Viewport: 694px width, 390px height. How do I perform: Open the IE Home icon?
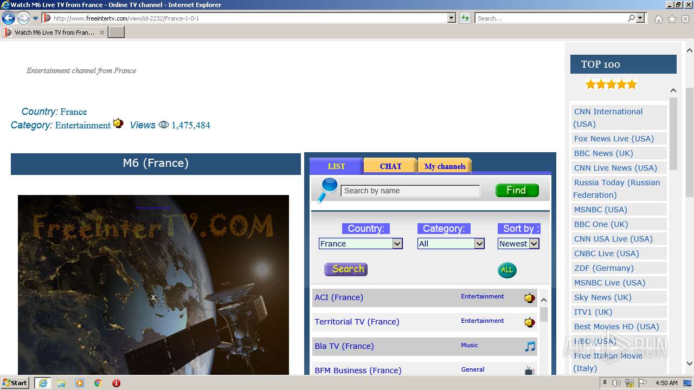tap(658, 19)
